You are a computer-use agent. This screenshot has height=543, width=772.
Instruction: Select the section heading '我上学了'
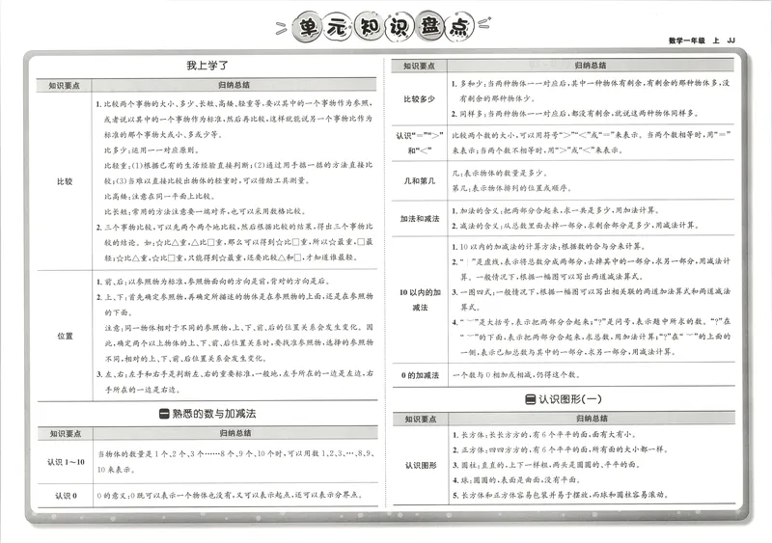[x=207, y=66]
